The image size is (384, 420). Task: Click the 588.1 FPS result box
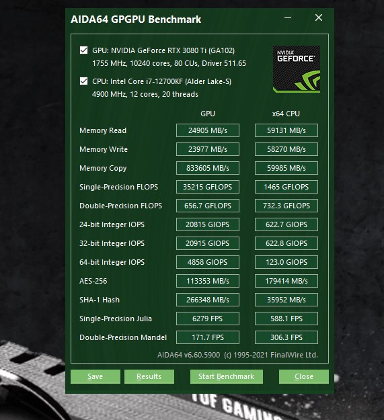click(x=286, y=319)
